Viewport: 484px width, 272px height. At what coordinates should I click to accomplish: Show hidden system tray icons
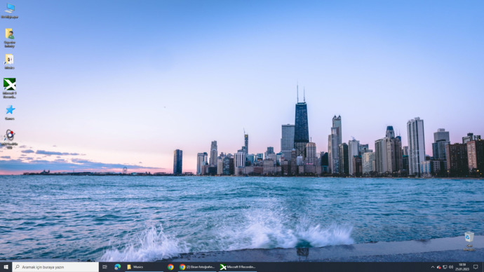(433, 267)
